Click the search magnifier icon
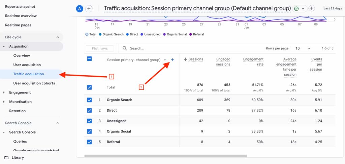This screenshot has width=345, height=164. 125,48
